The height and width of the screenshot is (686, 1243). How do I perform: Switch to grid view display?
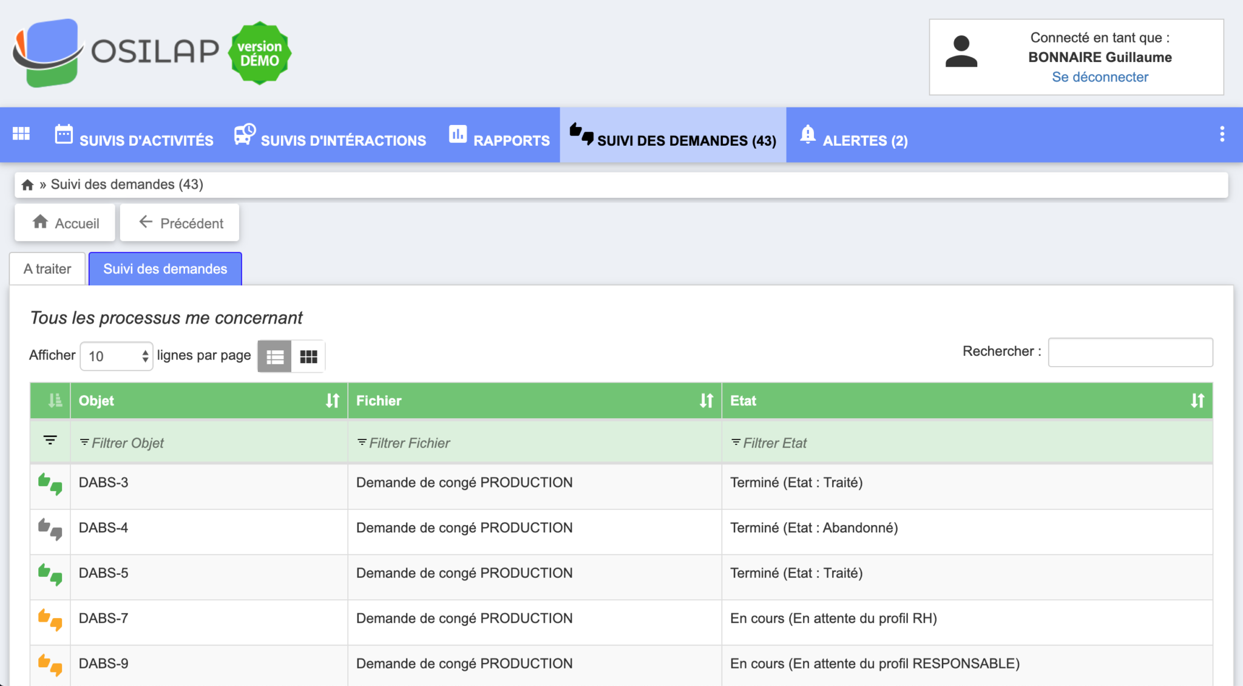(x=308, y=356)
